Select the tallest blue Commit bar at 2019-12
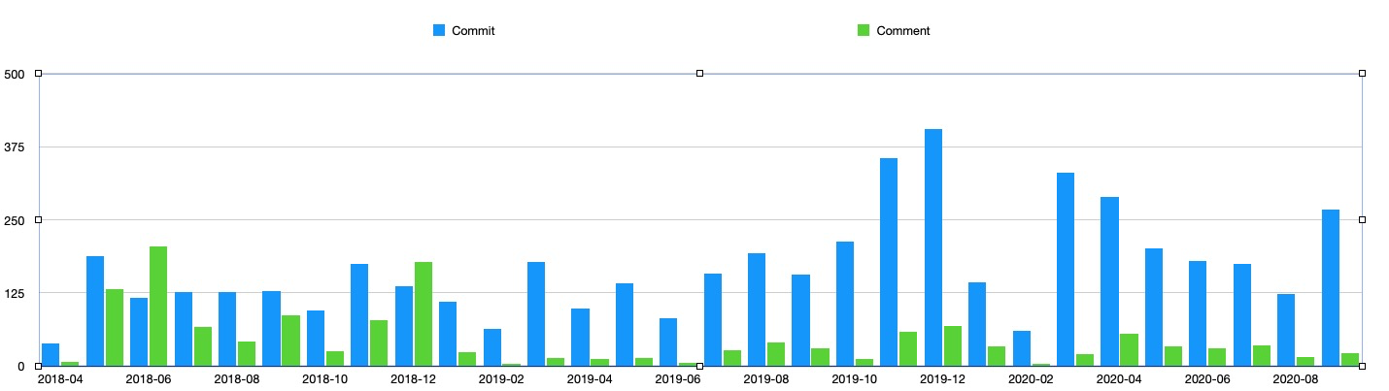Screen dimensions: 1389x391 tap(933, 247)
